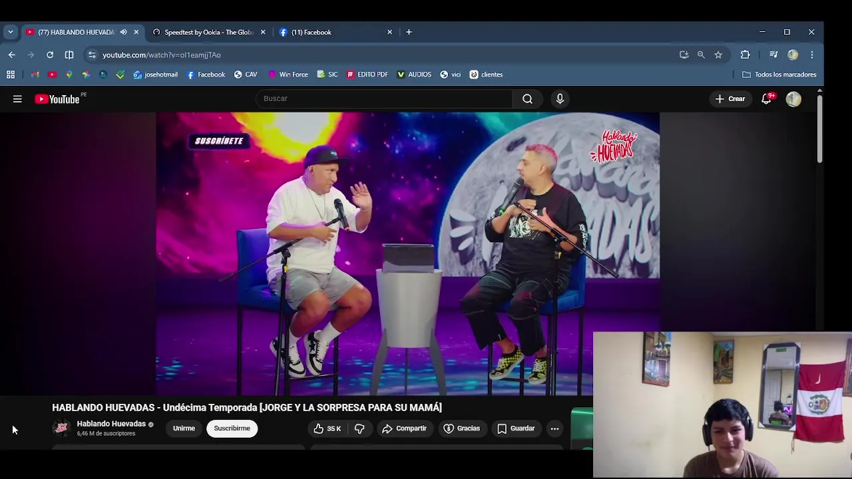Bookmark this page with the star
Image resolution: width=852 pixels, height=479 pixels.
coord(718,55)
